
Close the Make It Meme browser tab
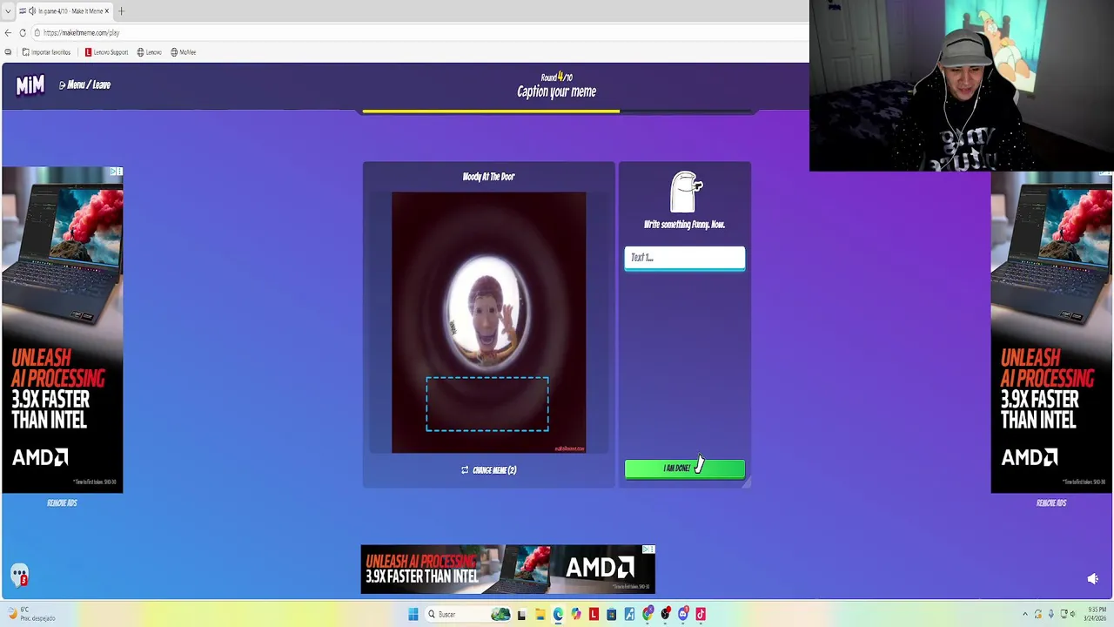pyautogui.click(x=107, y=11)
